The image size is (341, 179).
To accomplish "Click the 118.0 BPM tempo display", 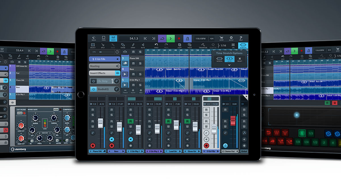I will click(x=201, y=38).
